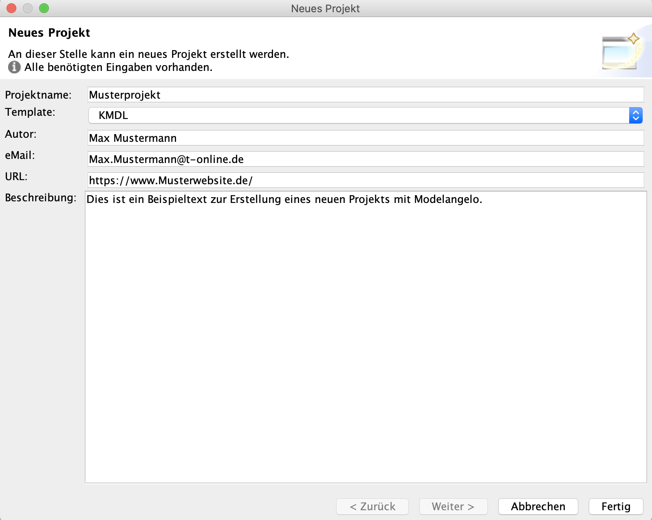Click into the Autor field
The image size is (652, 520).
coord(365,138)
